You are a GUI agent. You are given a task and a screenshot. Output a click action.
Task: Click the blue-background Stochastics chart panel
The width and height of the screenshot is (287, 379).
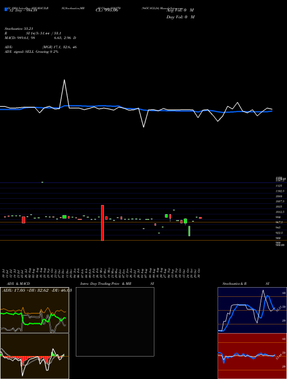[252, 310]
